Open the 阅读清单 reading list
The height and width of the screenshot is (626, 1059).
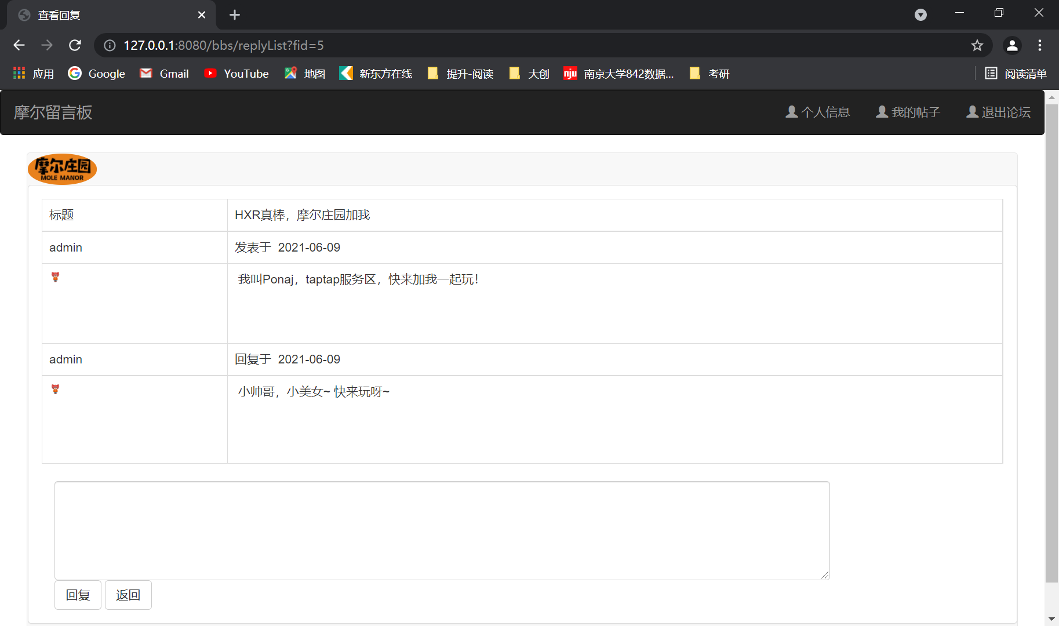click(x=1016, y=74)
